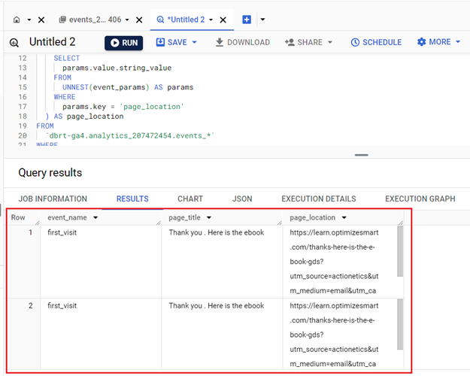Click row 1 page_location cell scrollbar
Viewport: 470px width, 376px height.
[400, 251]
